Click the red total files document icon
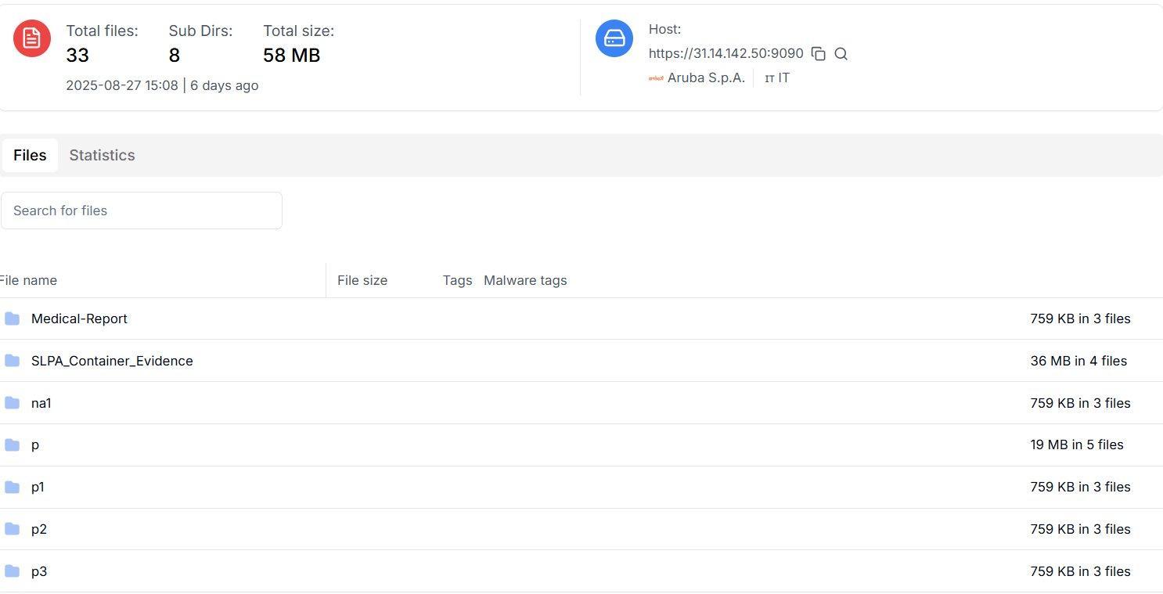 click(x=32, y=38)
